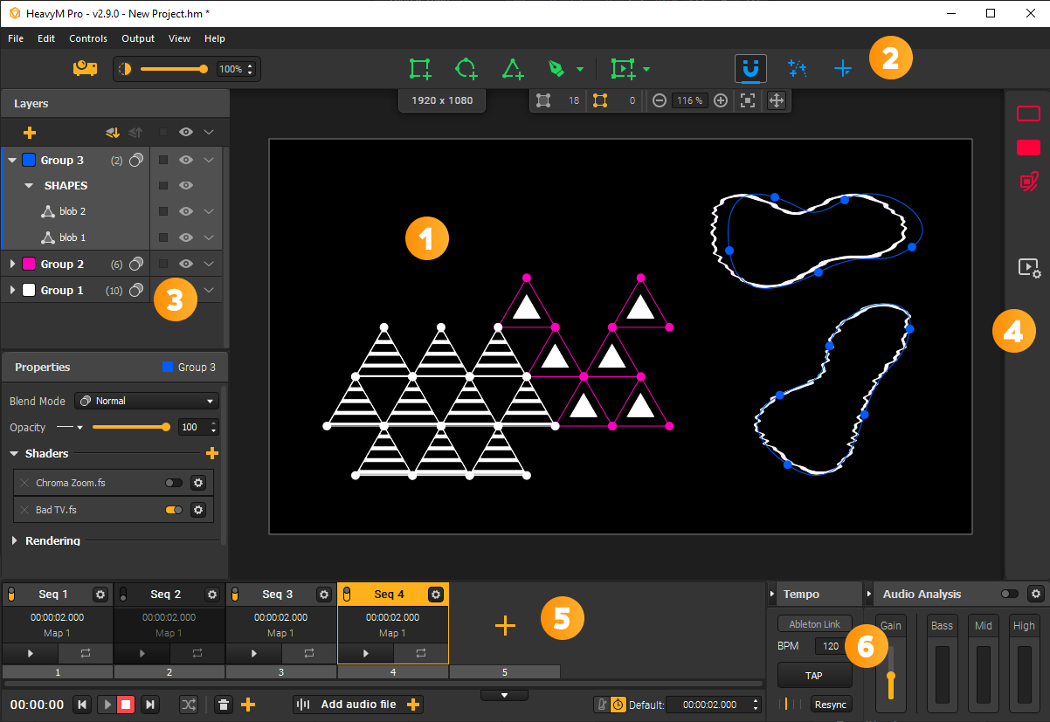Screen dimensions: 1050x722
Task: Select the add player shape tool
Action: [x=623, y=69]
